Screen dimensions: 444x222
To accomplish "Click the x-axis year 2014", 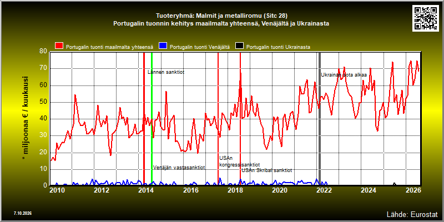I will click(146, 190).
